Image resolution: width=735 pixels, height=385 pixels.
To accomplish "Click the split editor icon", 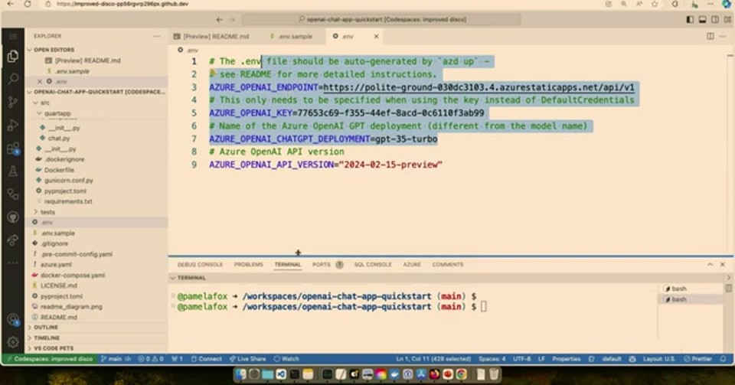I will pyautogui.click(x=710, y=36).
